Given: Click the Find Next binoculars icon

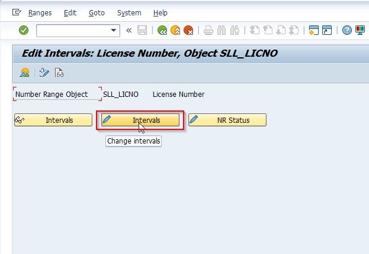Looking at the screenshot, I should (x=235, y=30).
